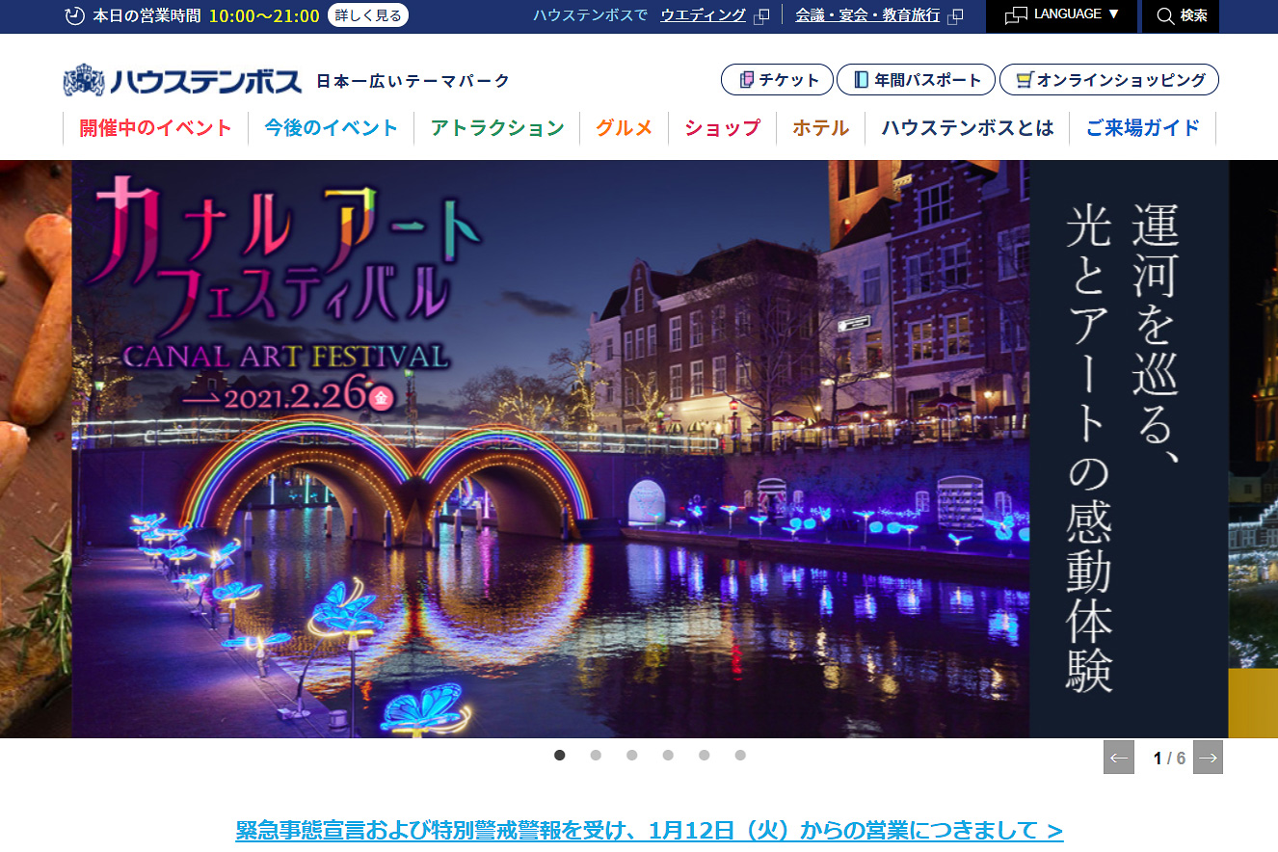Select the fourth carousel dot
This screenshot has width=1278, height=852.
pyautogui.click(x=668, y=756)
